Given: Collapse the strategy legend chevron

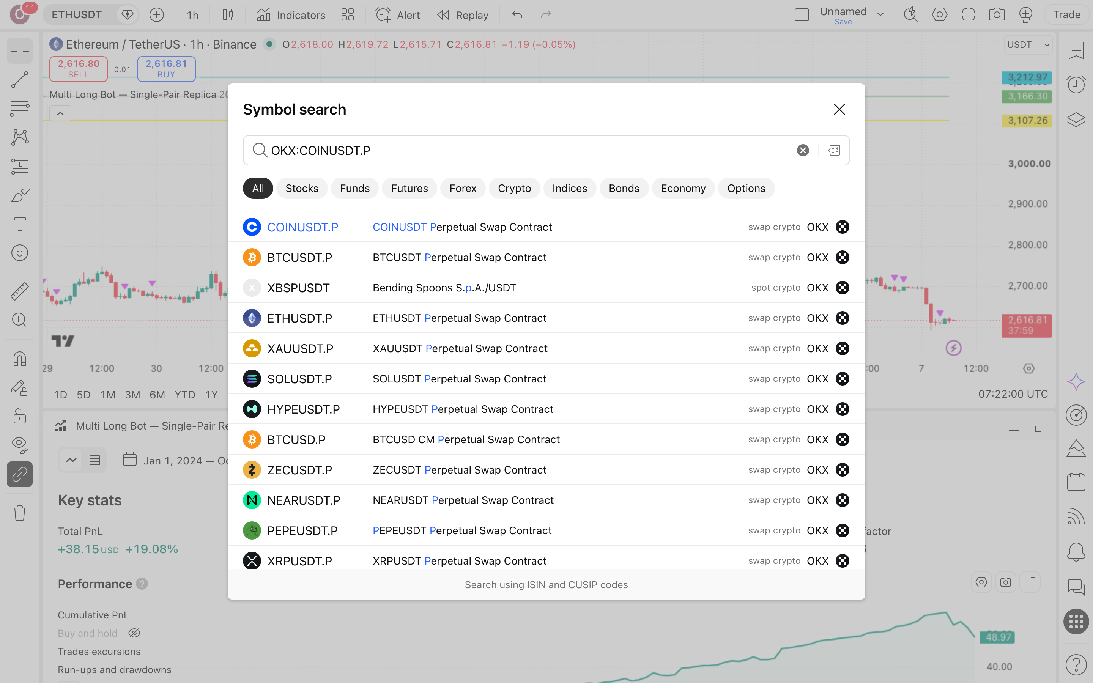Looking at the screenshot, I should [x=60, y=113].
